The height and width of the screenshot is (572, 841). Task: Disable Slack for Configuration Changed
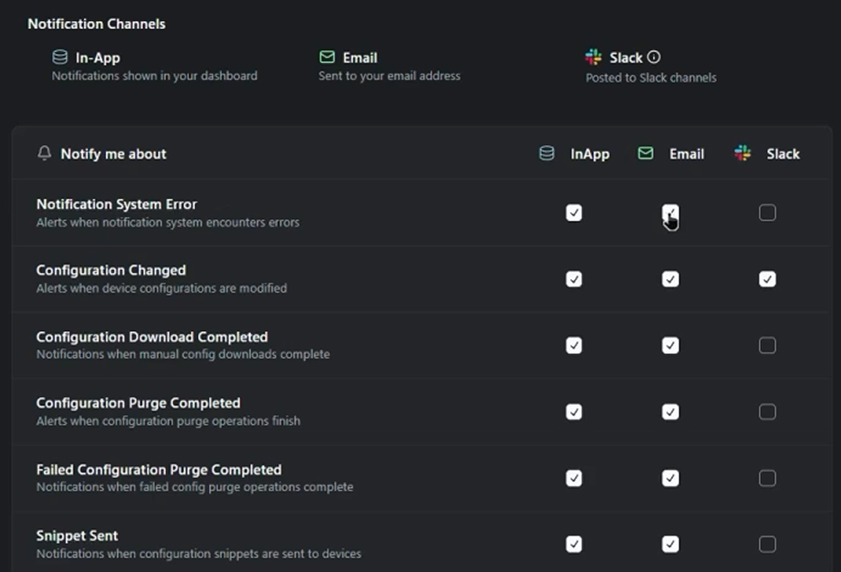click(x=767, y=279)
